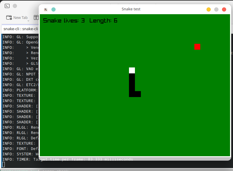Image resolution: width=233 pixels, height=171 pixels.
Task: Click the gray circle button in terminal window header
Action: [15, 6]
